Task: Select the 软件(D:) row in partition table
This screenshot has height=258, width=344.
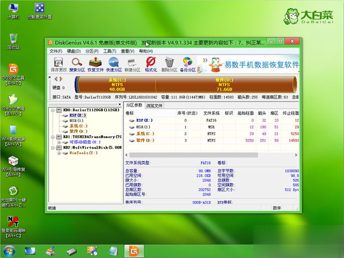Action: click(x=145, y=141)
